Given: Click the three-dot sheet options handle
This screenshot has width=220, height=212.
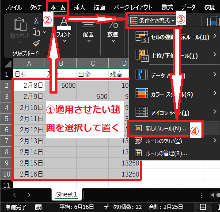Looking at the screenshot, I should pyautogui.click(x=202, y=196).
